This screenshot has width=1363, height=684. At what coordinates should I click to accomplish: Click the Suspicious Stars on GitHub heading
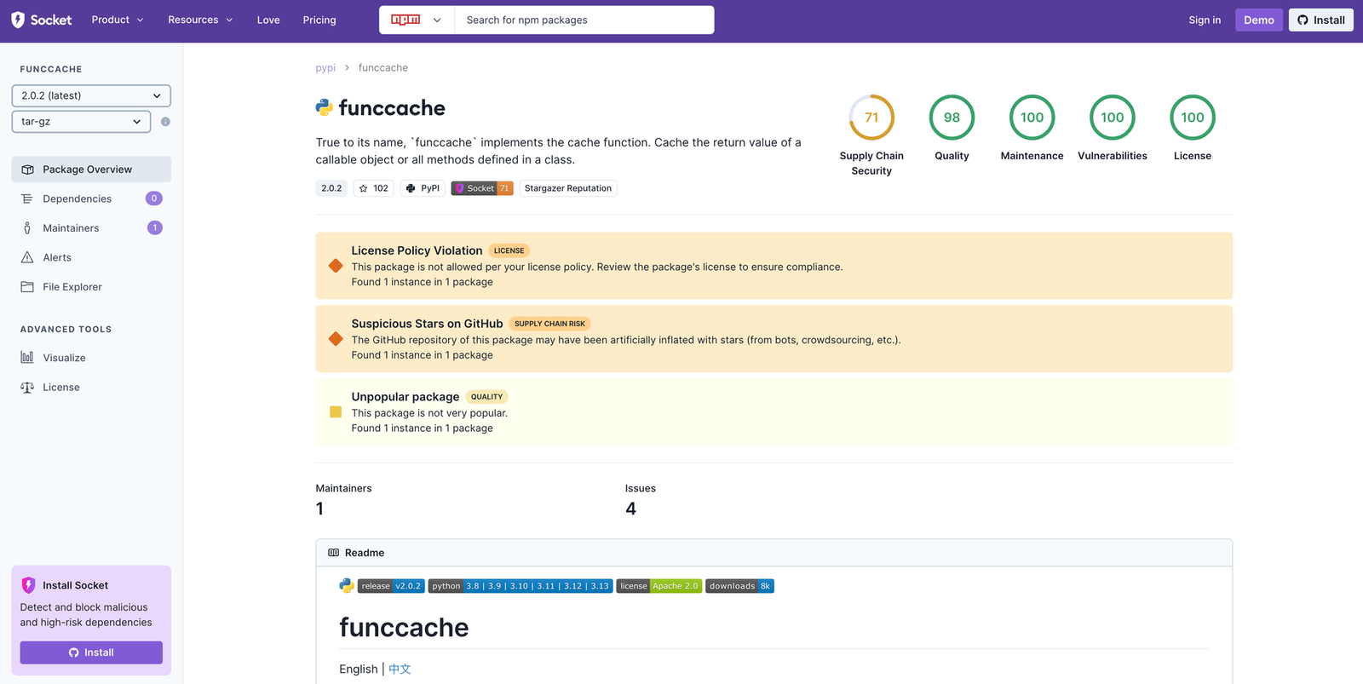427,324
